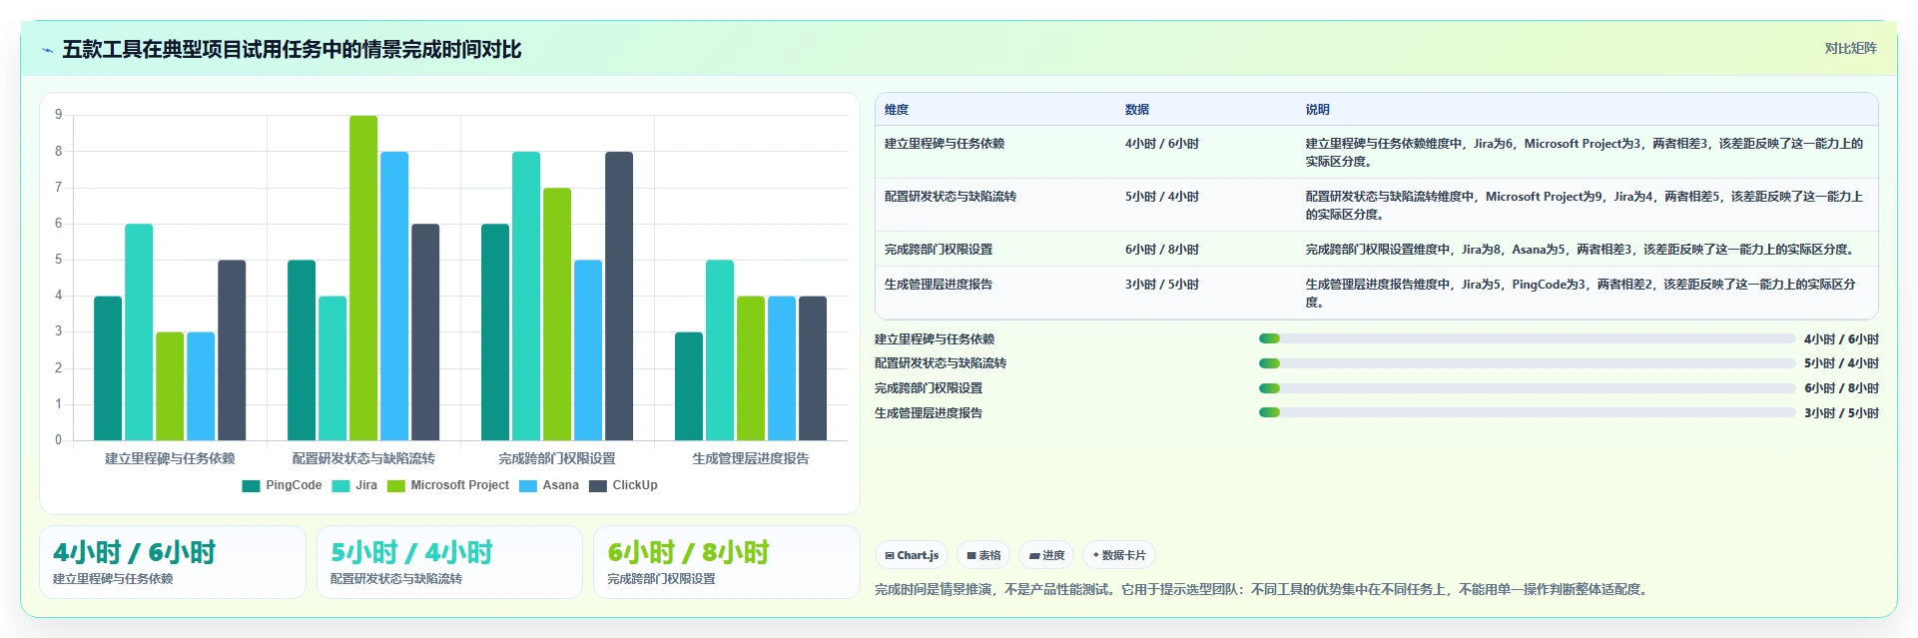
Task: Click x-axis label 生成管理层进度报告
Action: pos(751,458)
